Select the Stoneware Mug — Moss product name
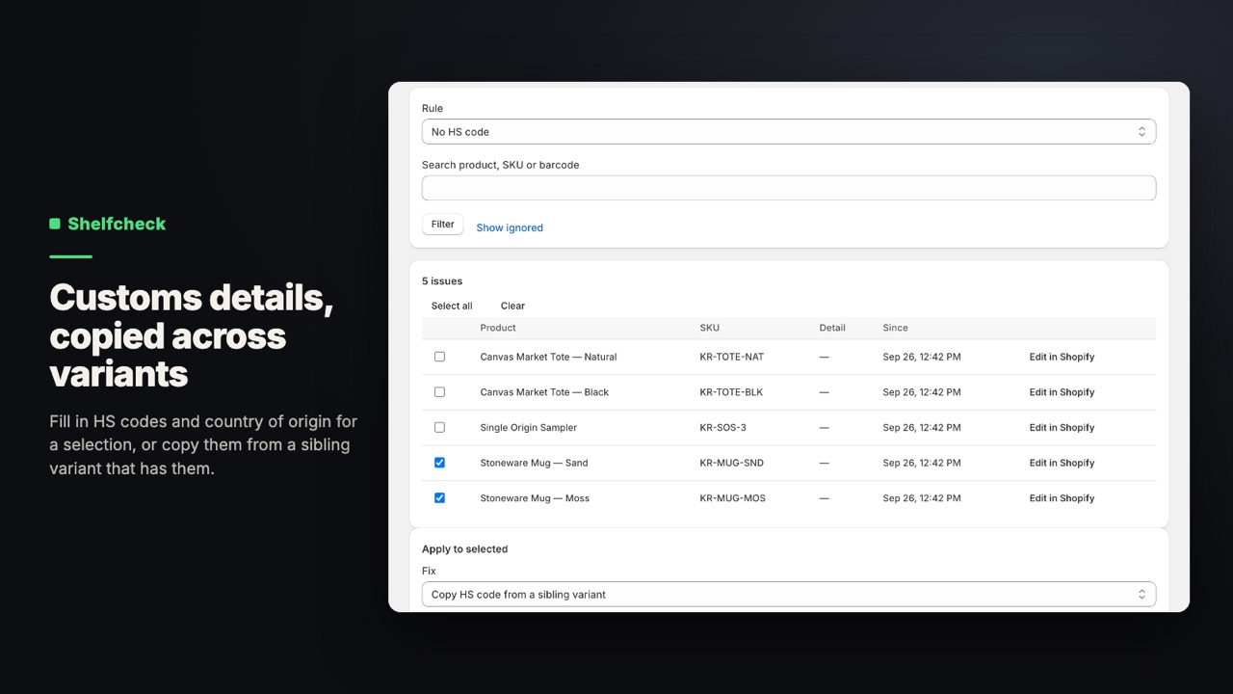The height and width of the screenshot is (694, 1233). 535,498
